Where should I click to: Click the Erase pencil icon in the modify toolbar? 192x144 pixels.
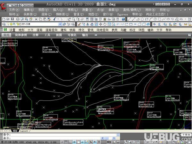(79, 24)
